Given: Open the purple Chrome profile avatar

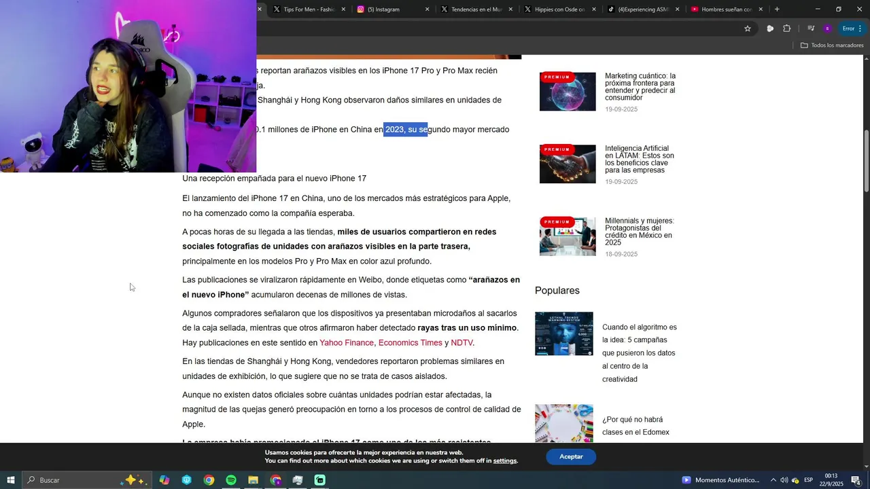Looking at the screenshot, I should [827, 29].
